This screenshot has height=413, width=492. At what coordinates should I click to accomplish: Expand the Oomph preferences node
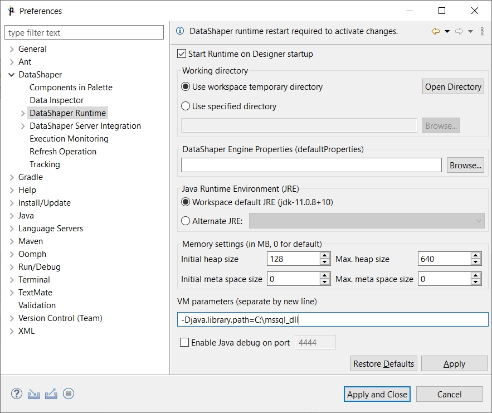[x=12, y=254]
